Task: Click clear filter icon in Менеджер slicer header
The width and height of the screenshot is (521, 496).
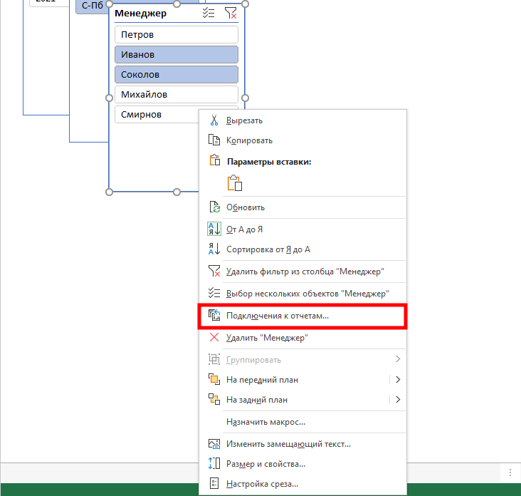Action: pyautogui.click(x=231, y=13)
